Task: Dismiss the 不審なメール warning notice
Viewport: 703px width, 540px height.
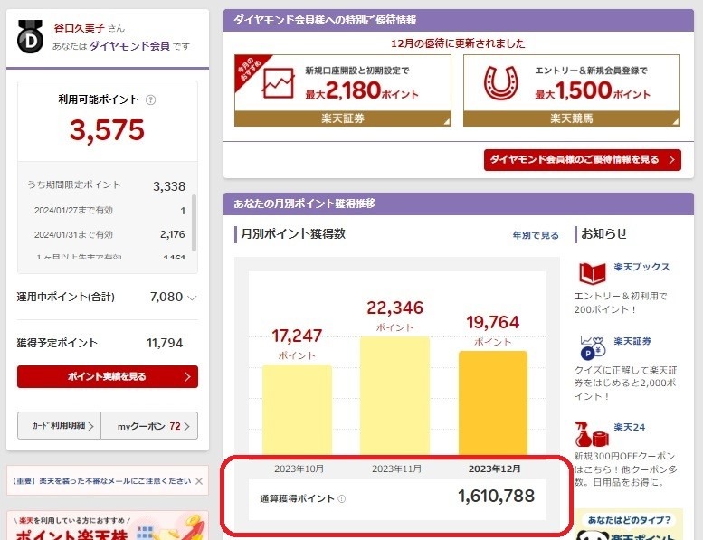Action: click(x=199, y=481)
